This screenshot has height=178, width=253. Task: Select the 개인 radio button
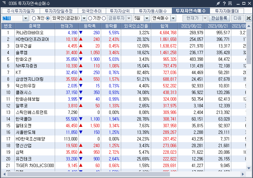tap(34, 18)
